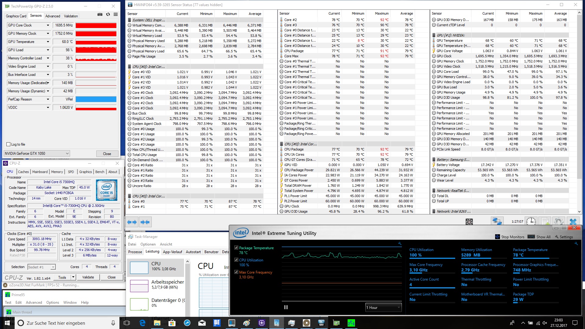585x329 pixels.
Task: Toggle Max Core Frequency checkbox in XTU
Action: tap(236, 272)
